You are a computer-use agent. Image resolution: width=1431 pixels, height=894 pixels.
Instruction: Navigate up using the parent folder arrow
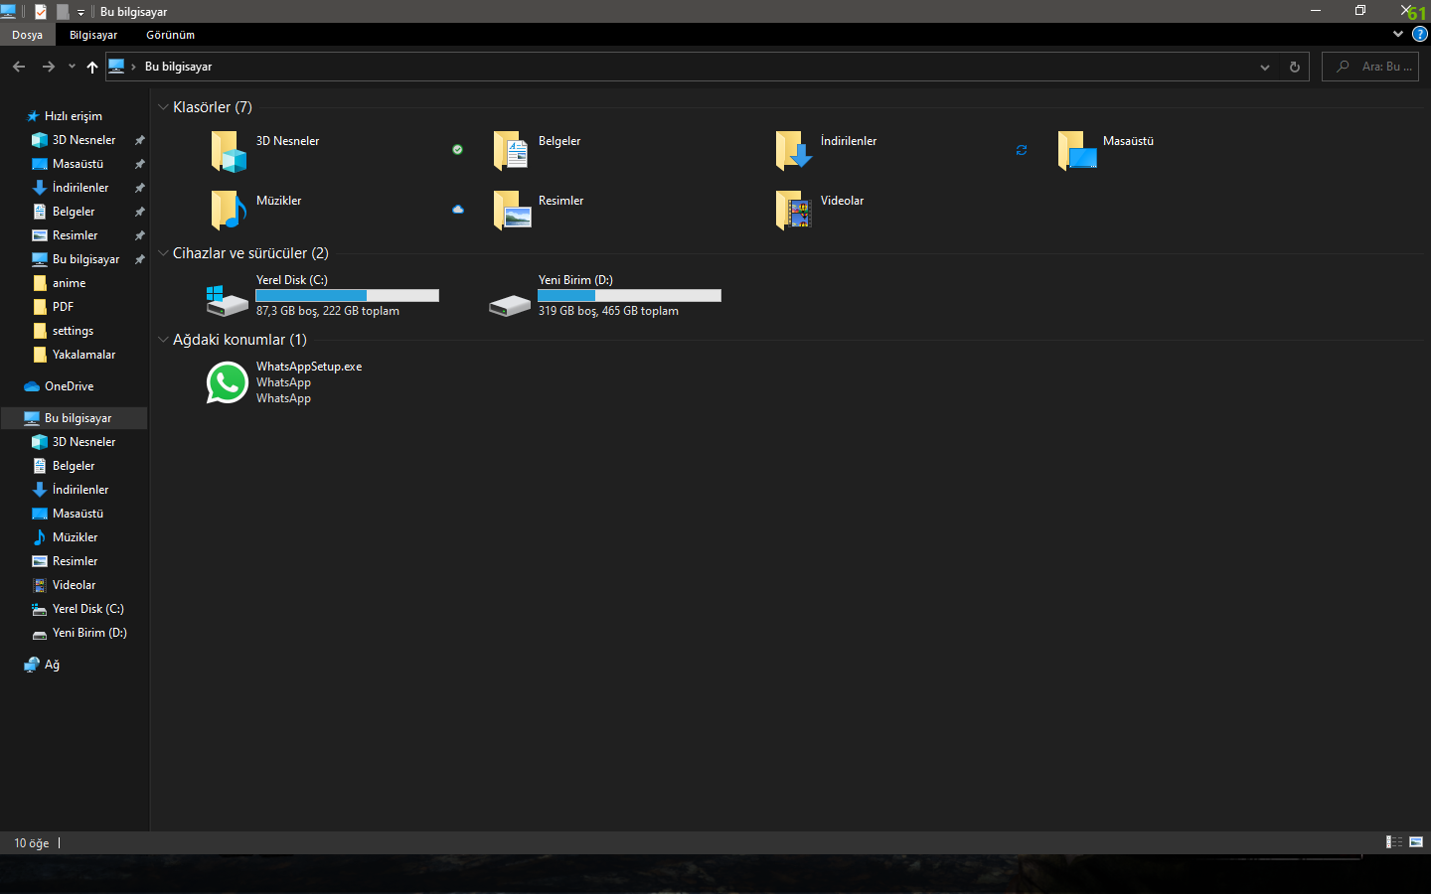91,67
